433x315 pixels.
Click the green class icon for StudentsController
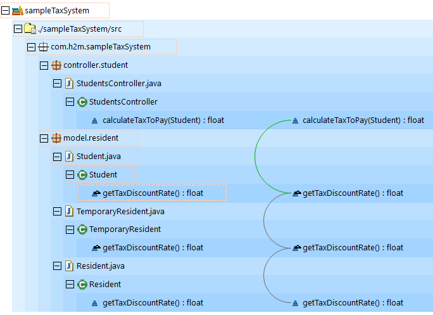click(x=82, y=102)
